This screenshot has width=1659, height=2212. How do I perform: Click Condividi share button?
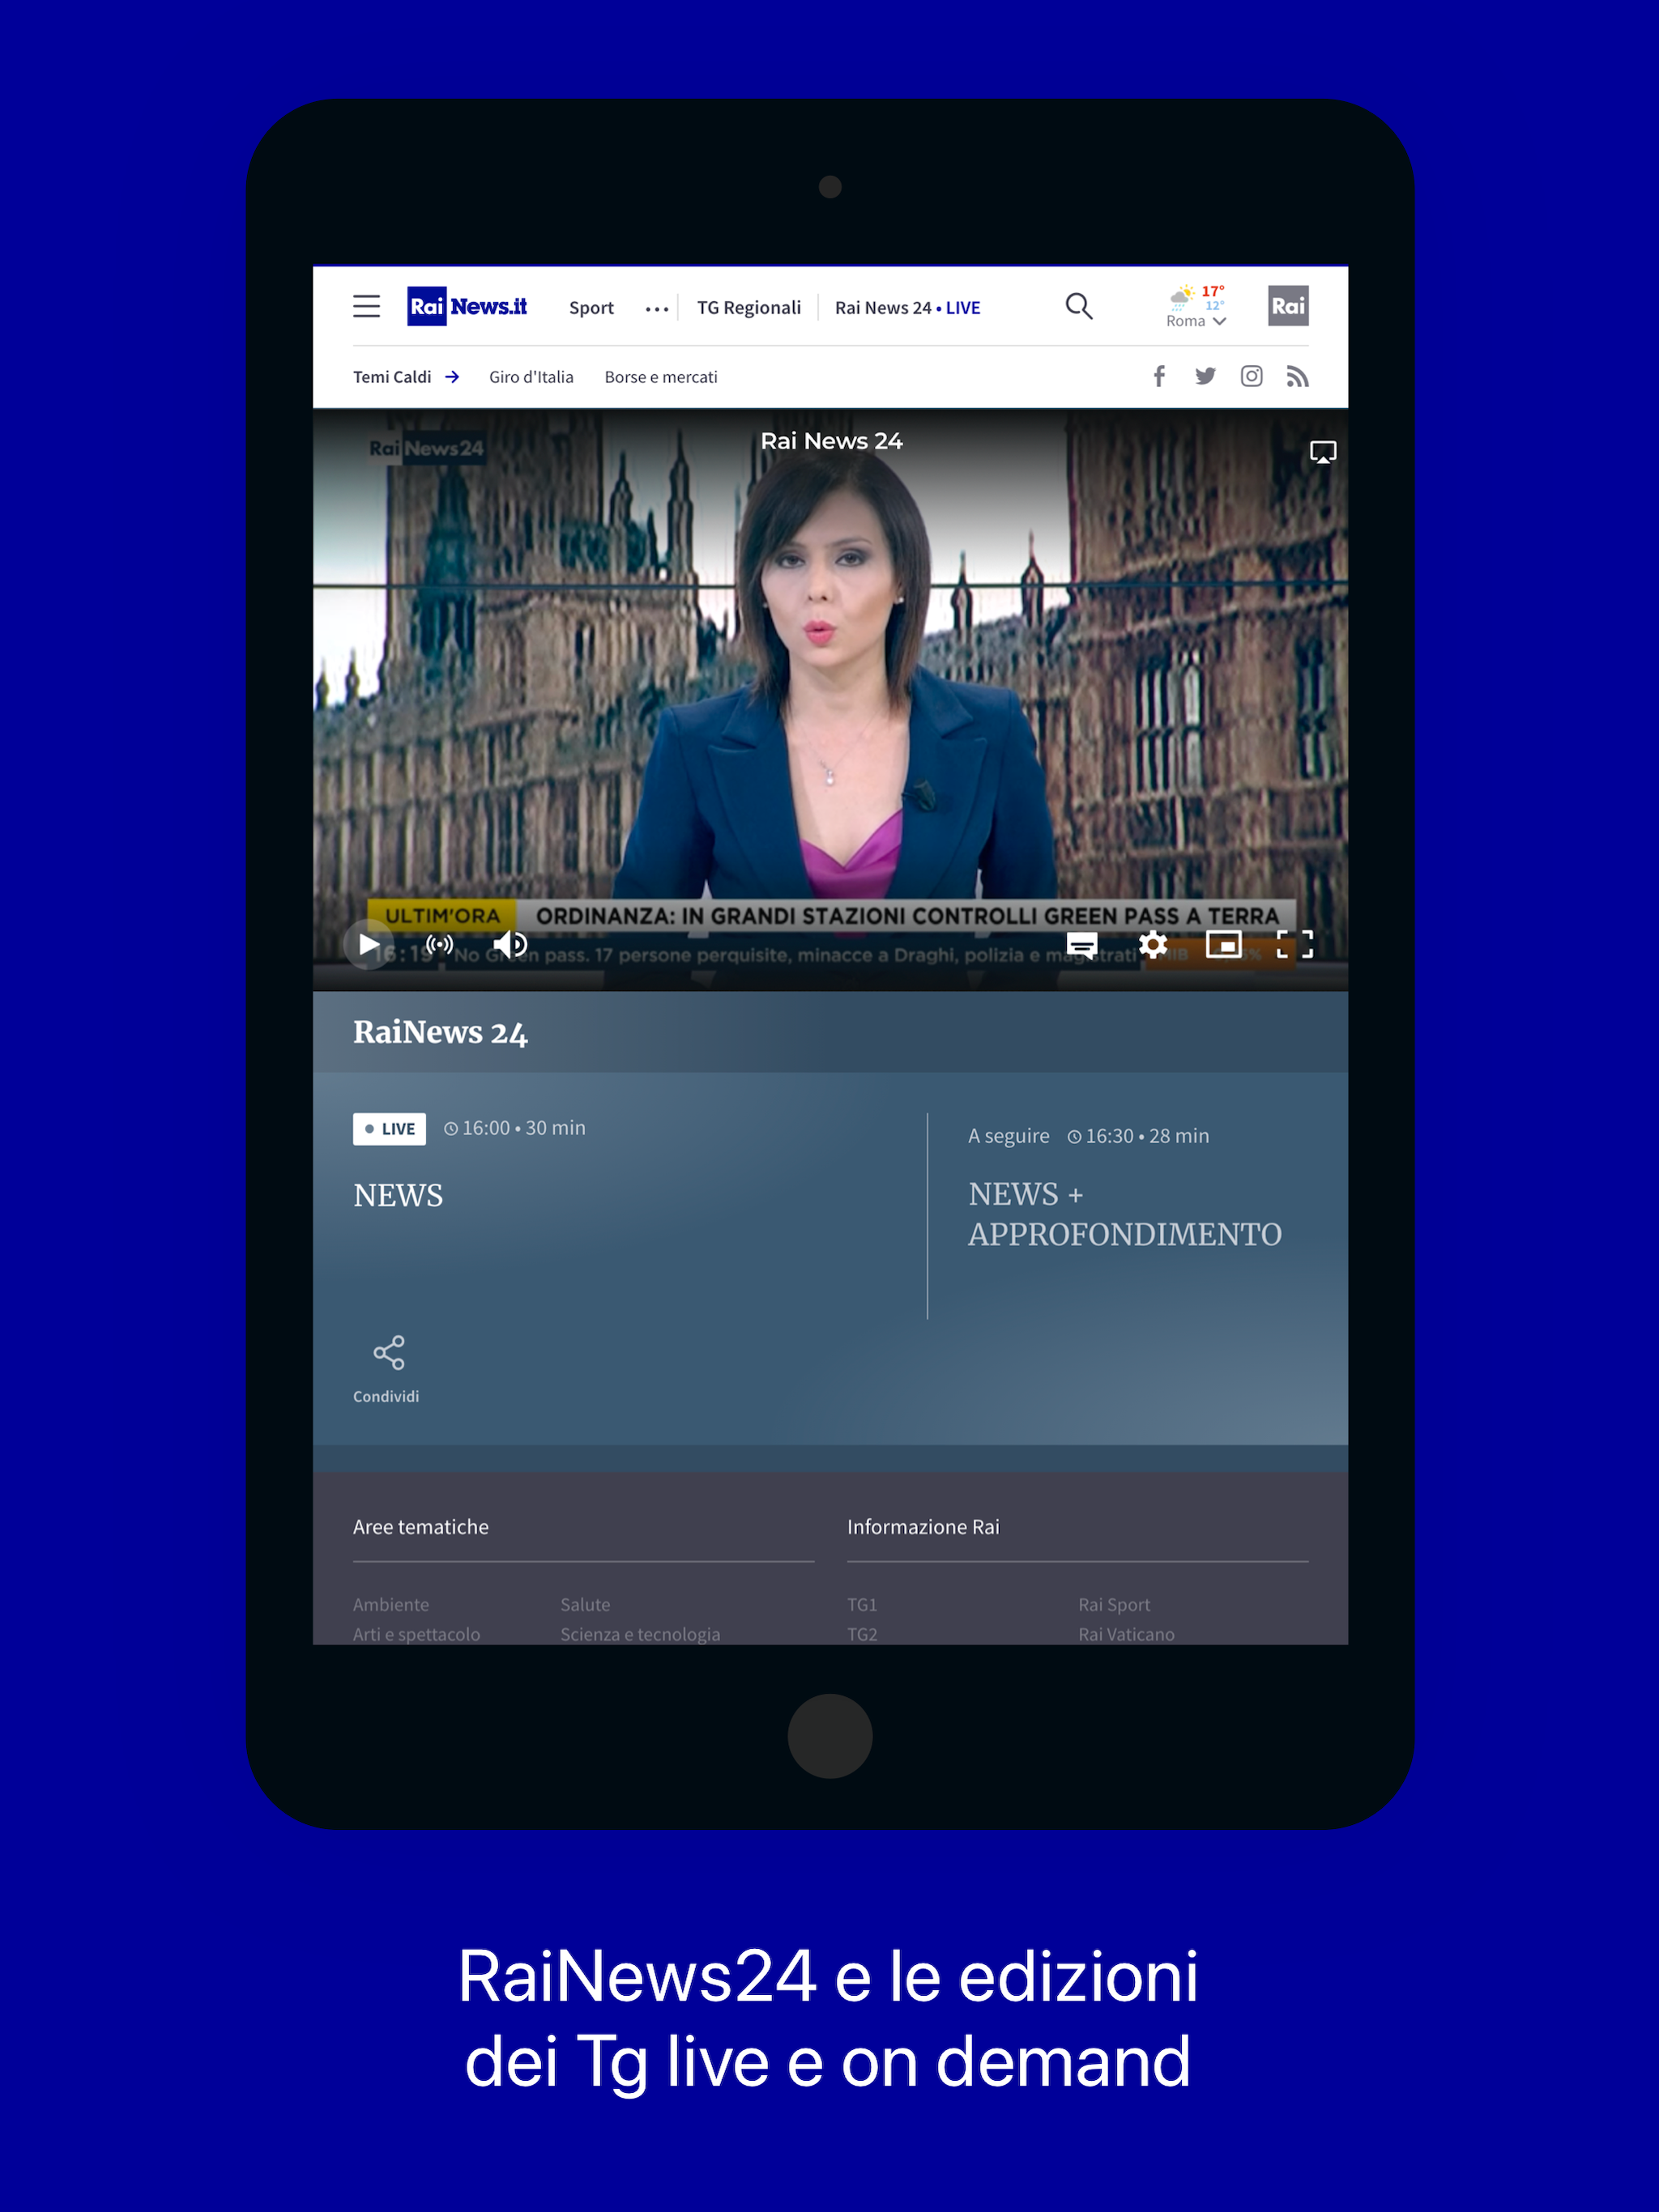coord(387,1367)
